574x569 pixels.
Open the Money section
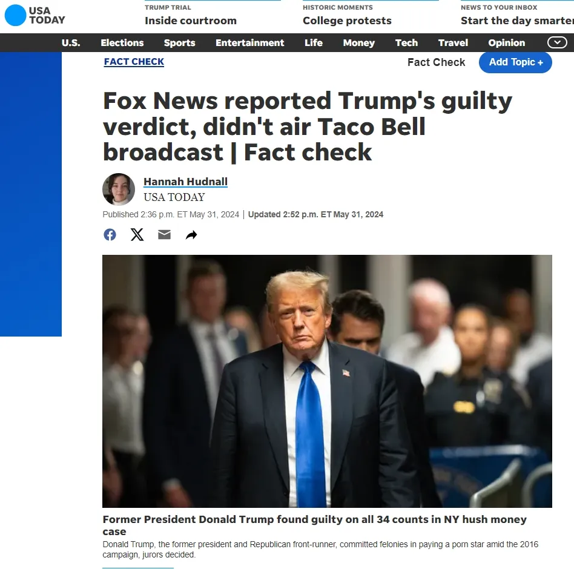click(358, 43)
